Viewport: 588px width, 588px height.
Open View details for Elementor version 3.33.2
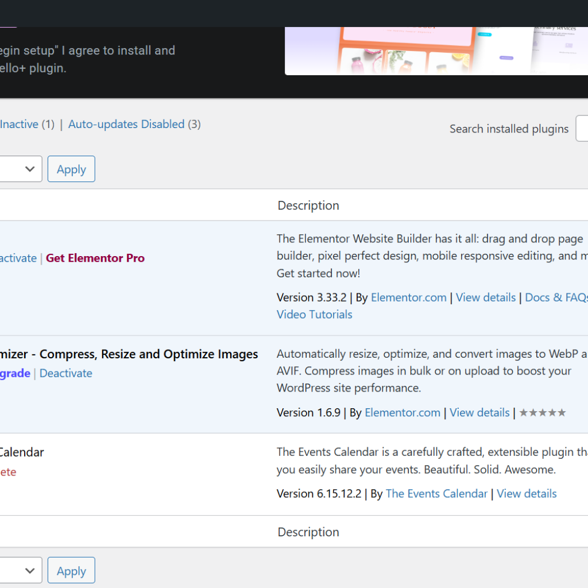[x=486, y=297]
